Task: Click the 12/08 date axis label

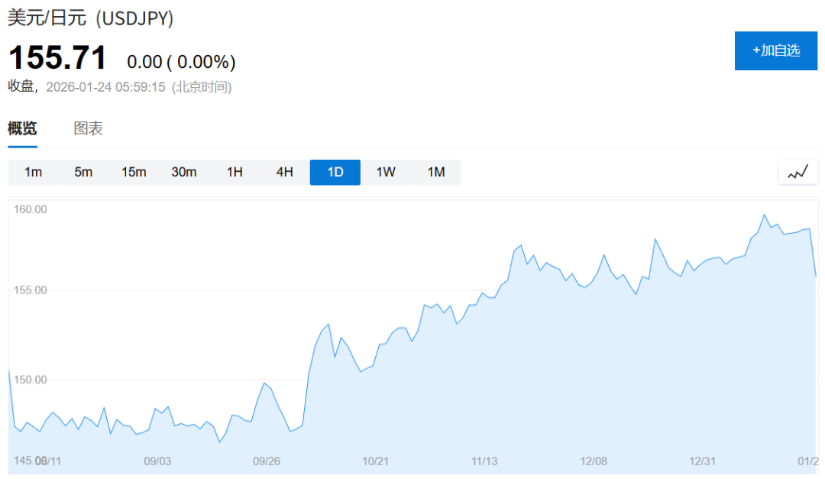Action: [x=594, y=461]
